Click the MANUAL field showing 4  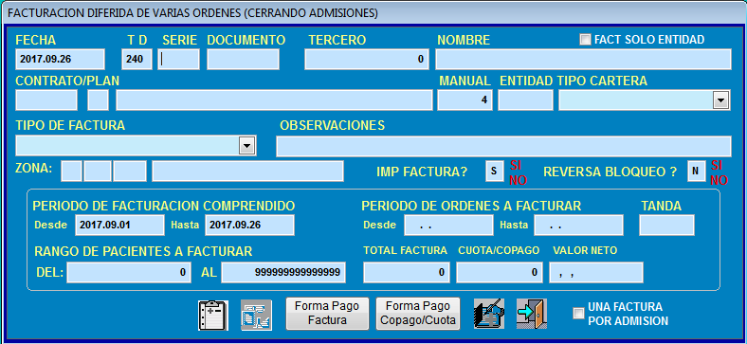(x=465, y=100)
